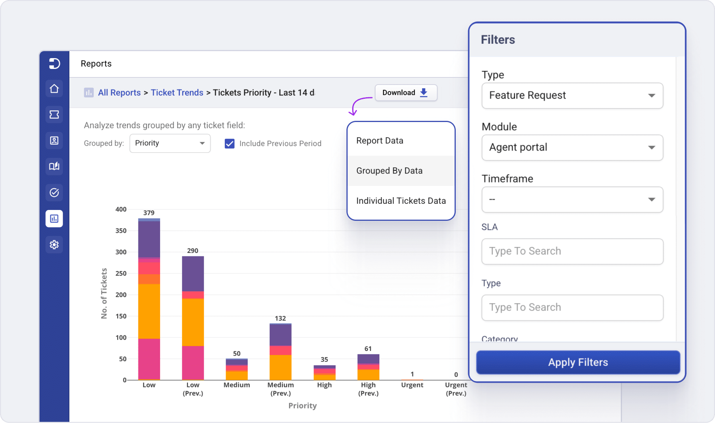The height and width of the screenshot is (423, 715).
Task: Open the Contacts sidebar icon
Action: coord(54,140)
